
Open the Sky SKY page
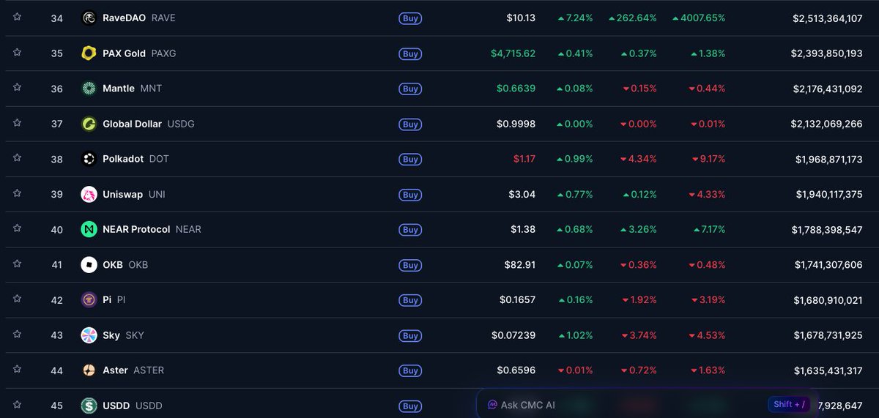[x=123, y=335]
